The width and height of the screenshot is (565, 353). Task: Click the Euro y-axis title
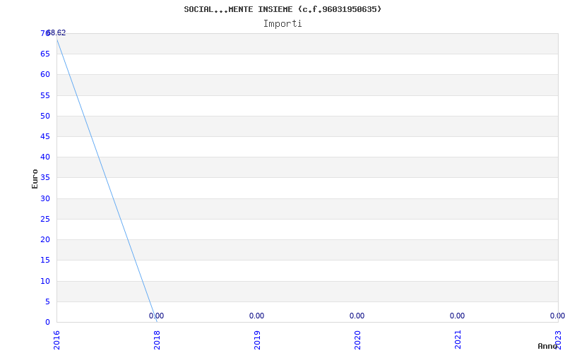coord(35,179)
